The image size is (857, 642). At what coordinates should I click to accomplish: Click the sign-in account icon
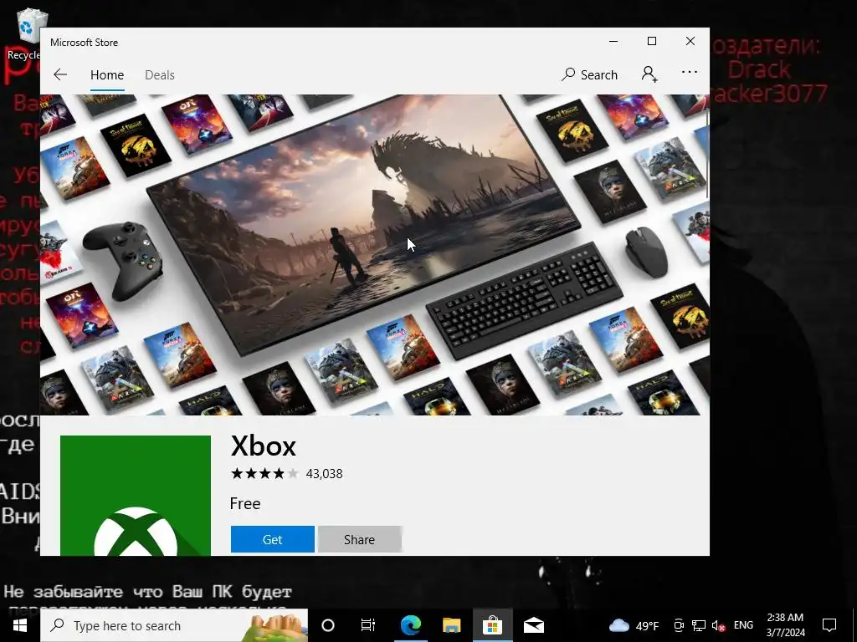649,74
